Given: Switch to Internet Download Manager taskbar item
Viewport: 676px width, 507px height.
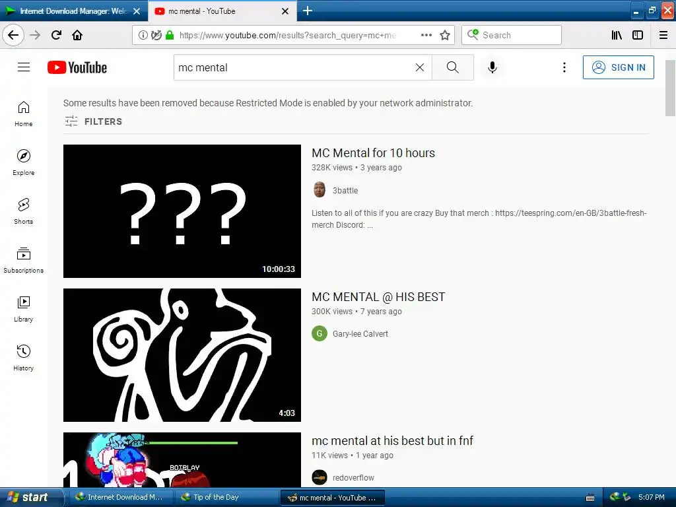Looking at the screenshot, I should click(x=120, y=497).
